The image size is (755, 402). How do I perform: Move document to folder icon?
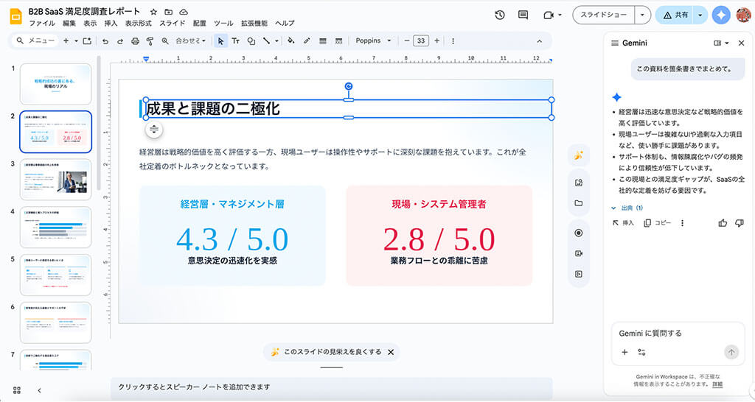[x=168, y=12]
